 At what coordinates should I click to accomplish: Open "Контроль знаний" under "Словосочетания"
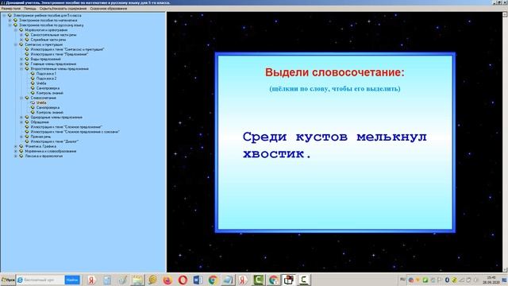(50, 112)
